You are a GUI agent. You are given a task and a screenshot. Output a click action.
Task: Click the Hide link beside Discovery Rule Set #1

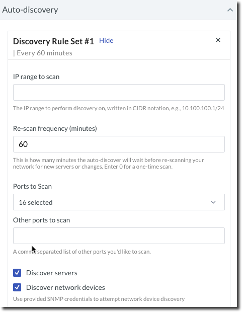tap(106, 40)
